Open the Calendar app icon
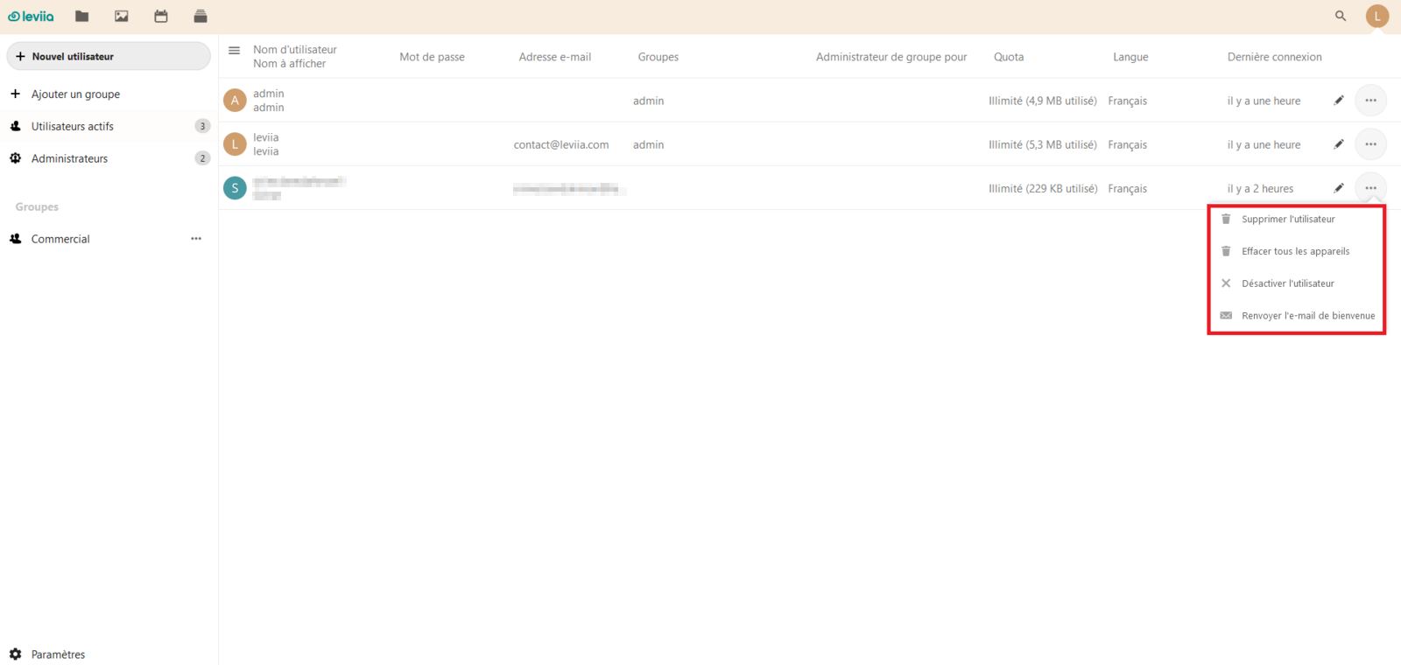 point(161,17)
